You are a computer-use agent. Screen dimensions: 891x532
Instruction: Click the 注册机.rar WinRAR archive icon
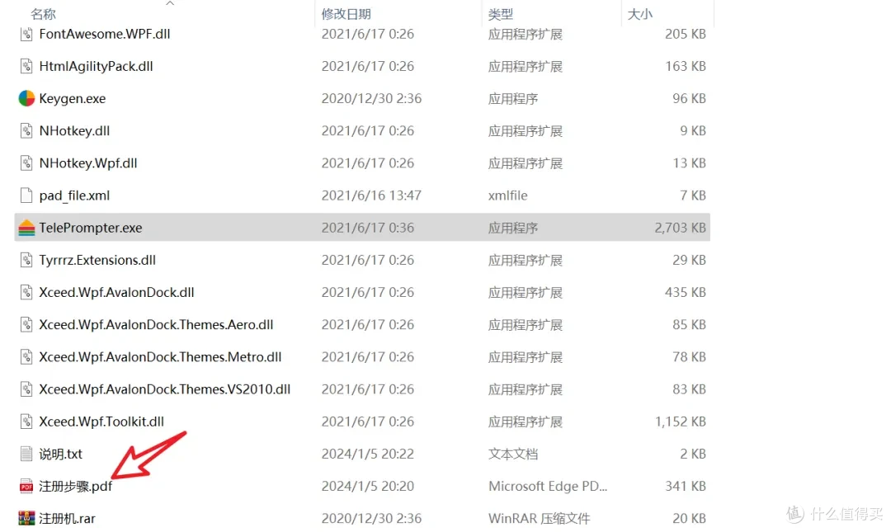click(26, 518)
